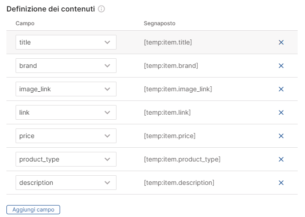Click the Segnaposto column header

point(160,23)
